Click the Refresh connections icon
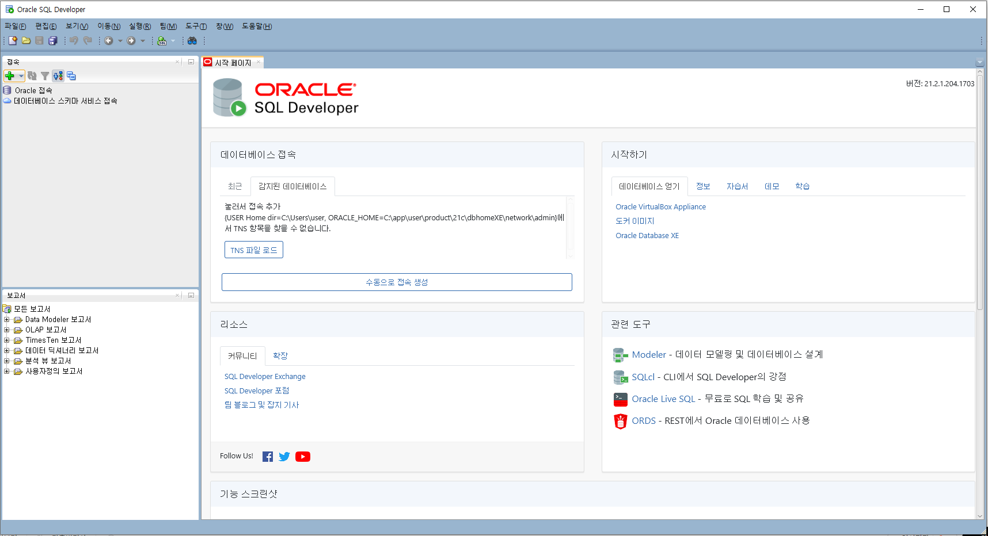 32,76
